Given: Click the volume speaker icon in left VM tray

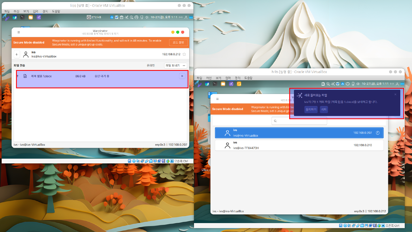Looking at the screenshot, I should coord(147,17).
